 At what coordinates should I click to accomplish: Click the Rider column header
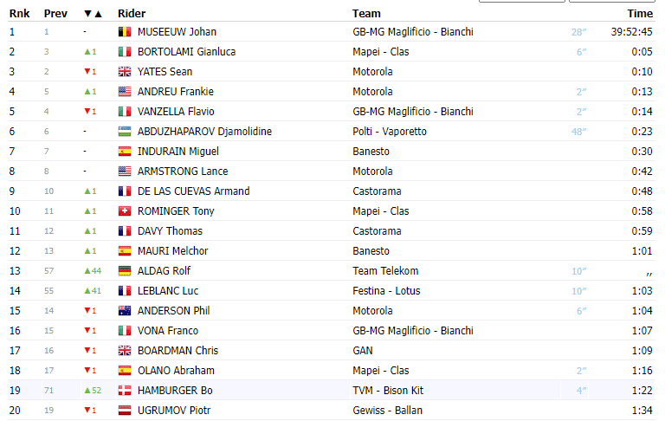132,14
